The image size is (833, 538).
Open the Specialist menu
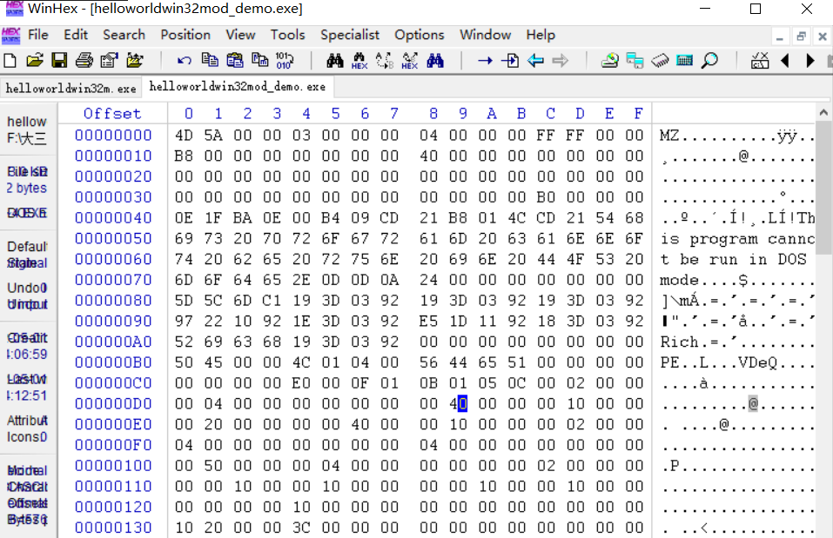350,35
